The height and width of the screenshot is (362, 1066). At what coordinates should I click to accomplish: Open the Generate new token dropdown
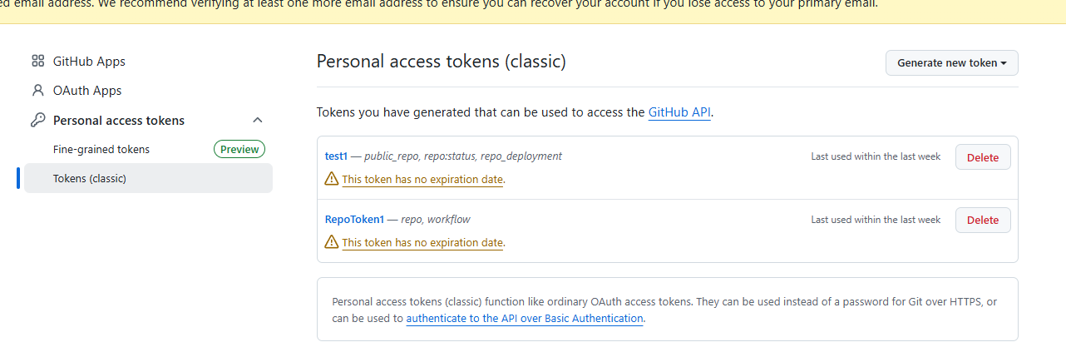(952, 62)
